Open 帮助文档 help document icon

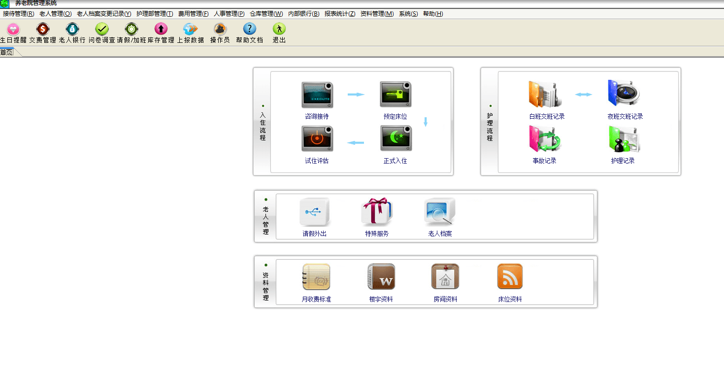pos(250,29)
